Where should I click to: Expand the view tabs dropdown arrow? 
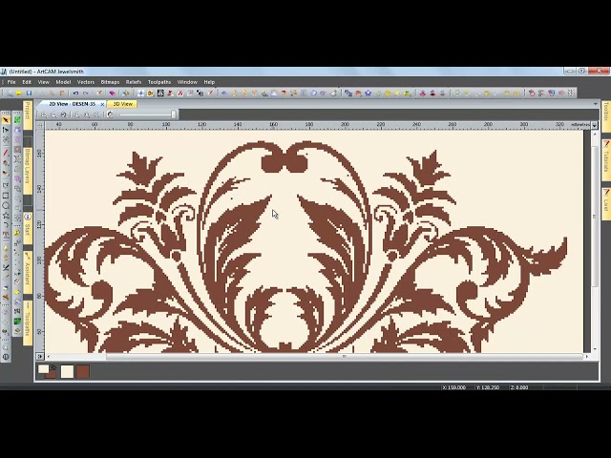pyautogui.click(x=595, y=104)
